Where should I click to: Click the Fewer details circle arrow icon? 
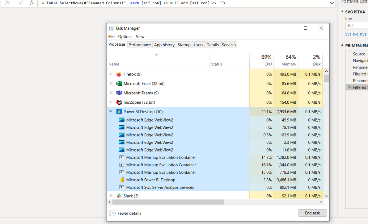[x=112, y=213]
